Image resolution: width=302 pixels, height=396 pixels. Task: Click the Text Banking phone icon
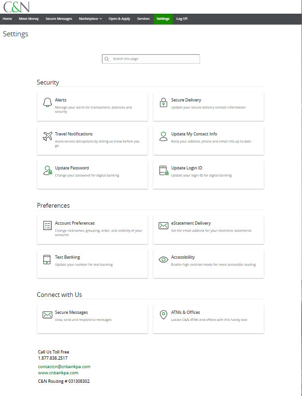(x=47, y=260)
